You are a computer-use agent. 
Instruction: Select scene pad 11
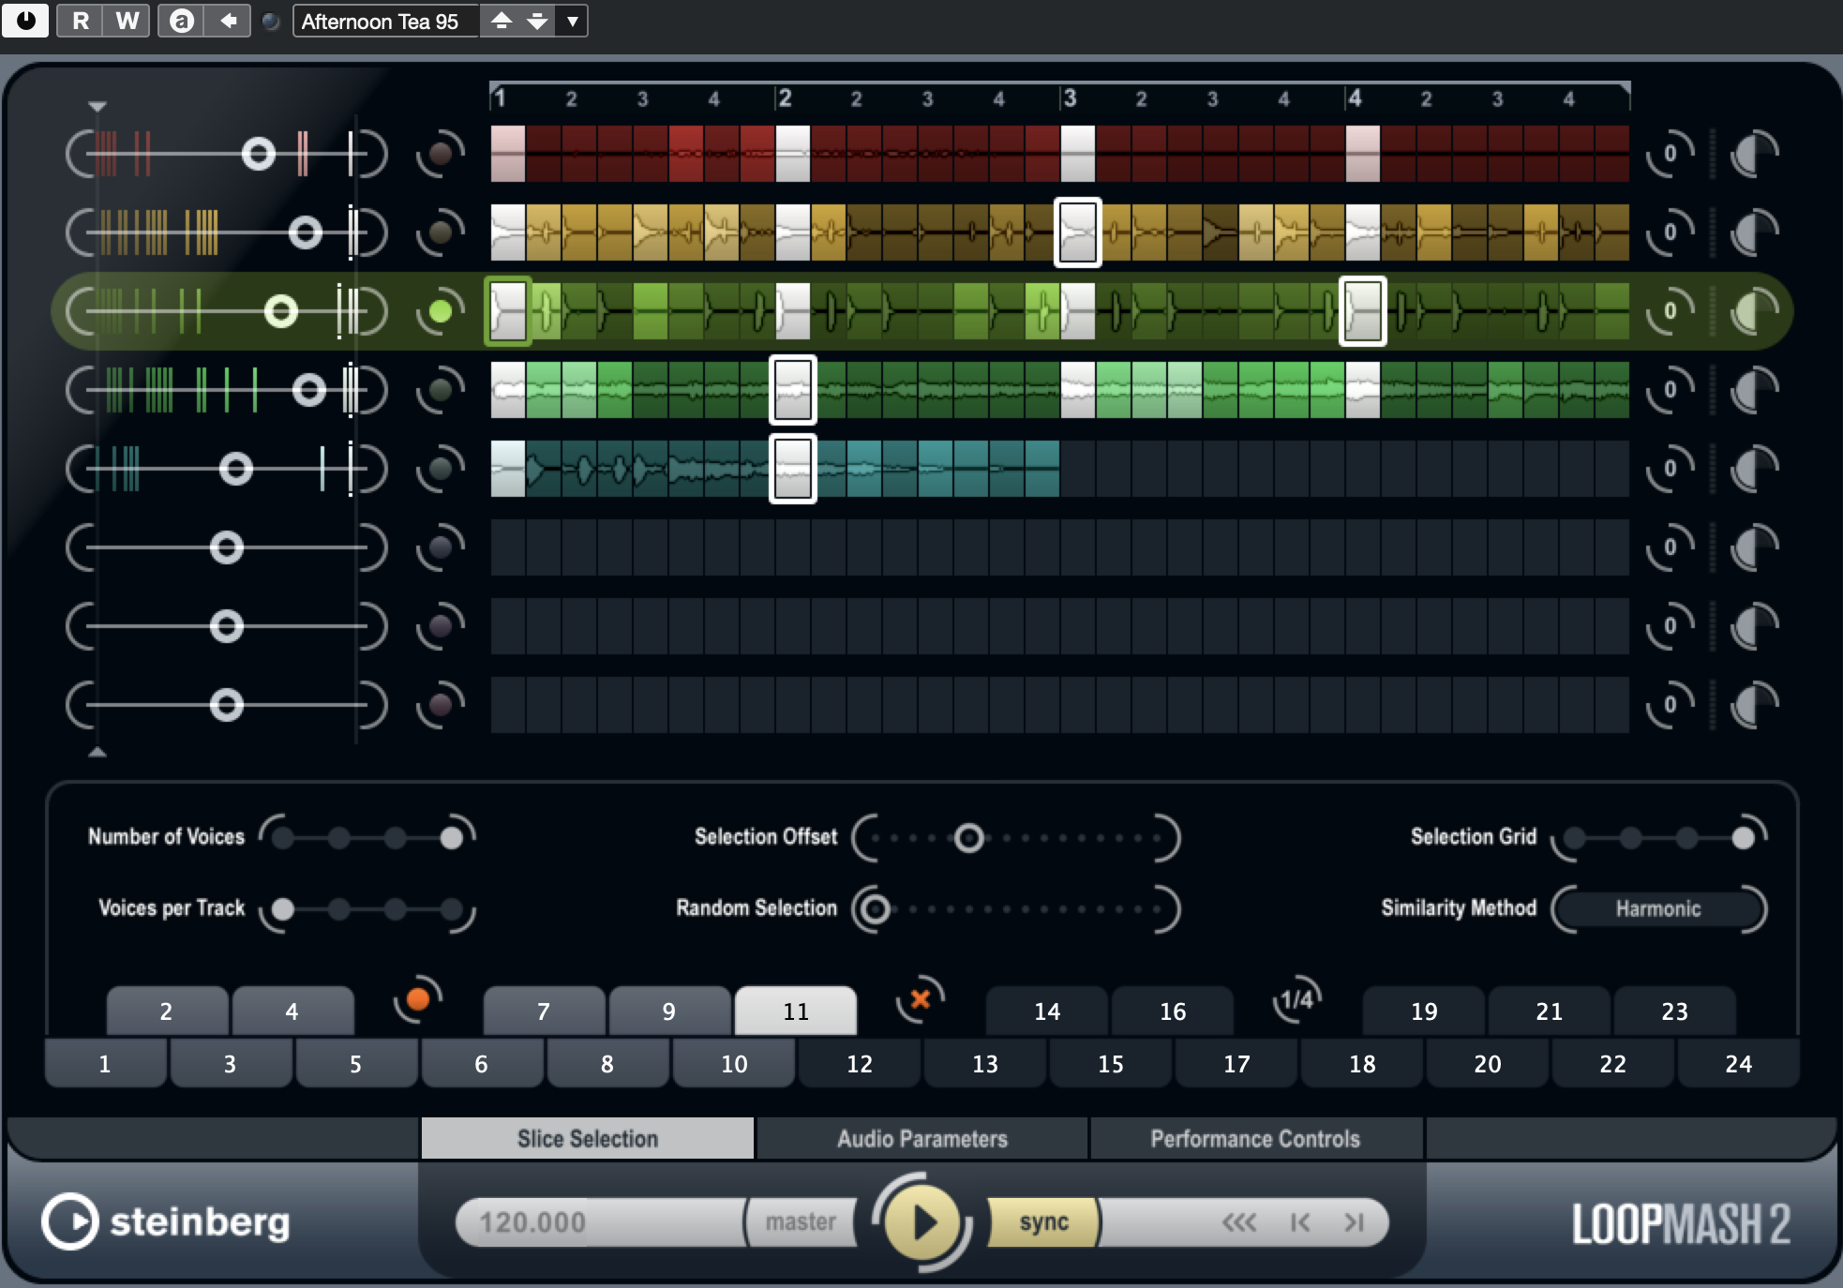[x=795, y=1011]
